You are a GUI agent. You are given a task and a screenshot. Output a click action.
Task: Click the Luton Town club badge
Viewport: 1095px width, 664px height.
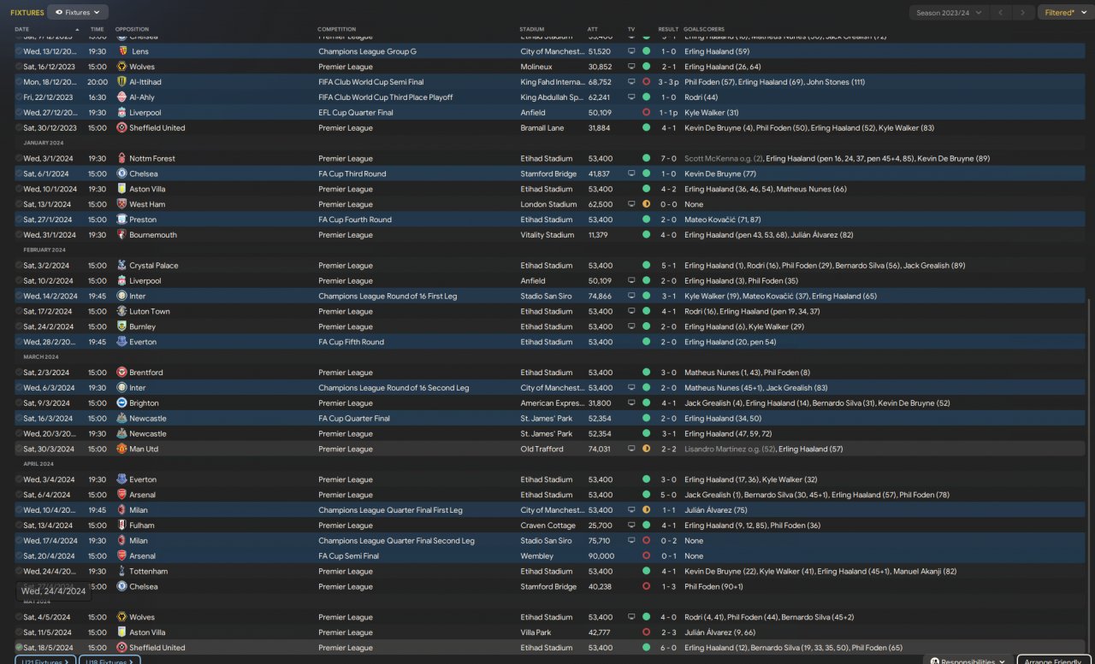point(122,312)
